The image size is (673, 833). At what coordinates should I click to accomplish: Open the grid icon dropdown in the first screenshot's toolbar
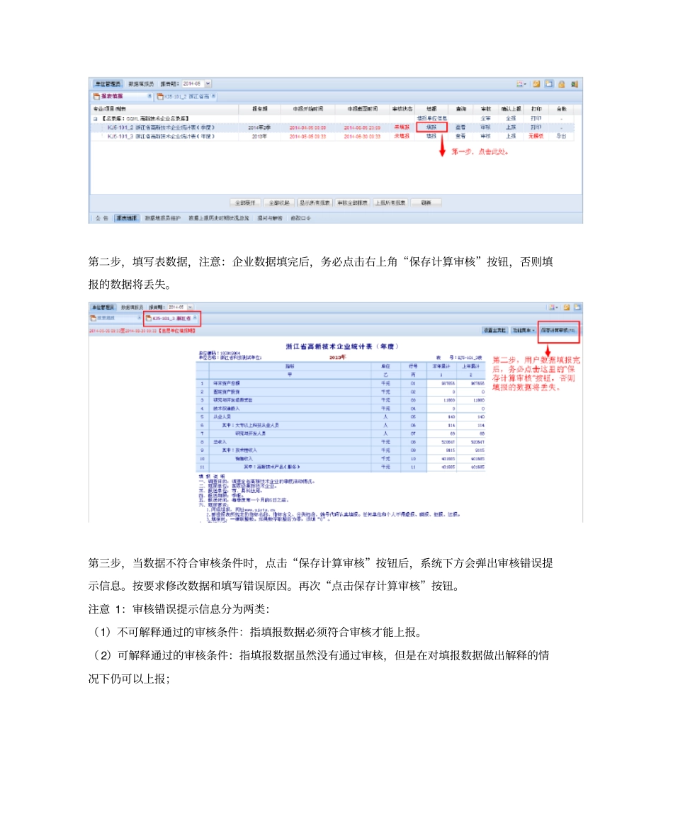521,84
